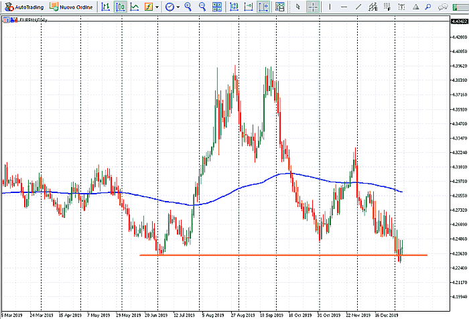This screenshot has width=469, height=319.
Task: Select the orange horizontal support line
Action: pos(268,255)
